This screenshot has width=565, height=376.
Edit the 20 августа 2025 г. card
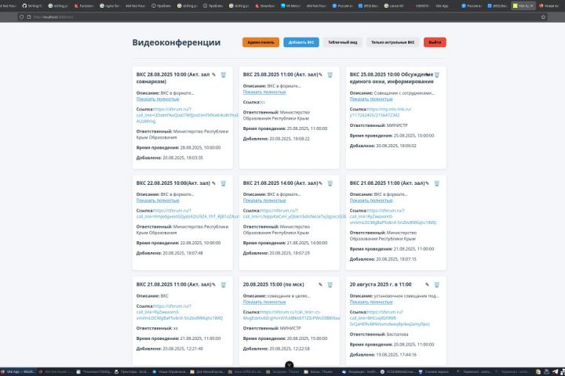(428, 284)
